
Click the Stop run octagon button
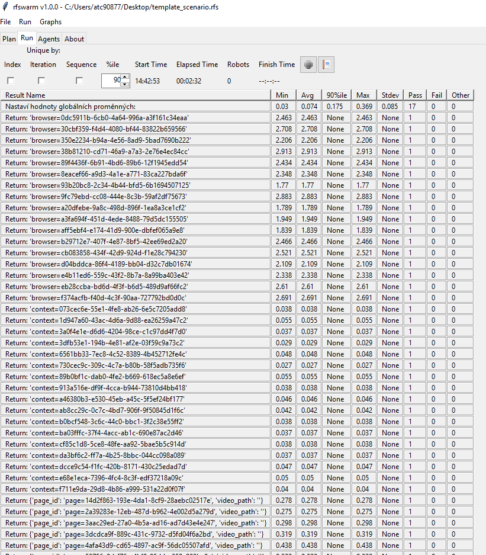pos(308,65)
